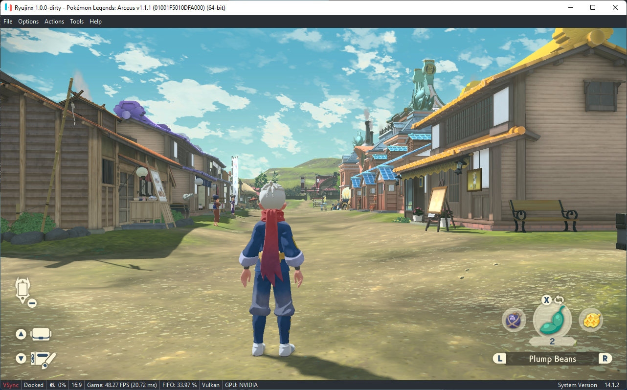Image resolution: width=627 pixels, height=390 pixels.
Task: Select the gold item right of Plump Beans
Action: point(591,321)
